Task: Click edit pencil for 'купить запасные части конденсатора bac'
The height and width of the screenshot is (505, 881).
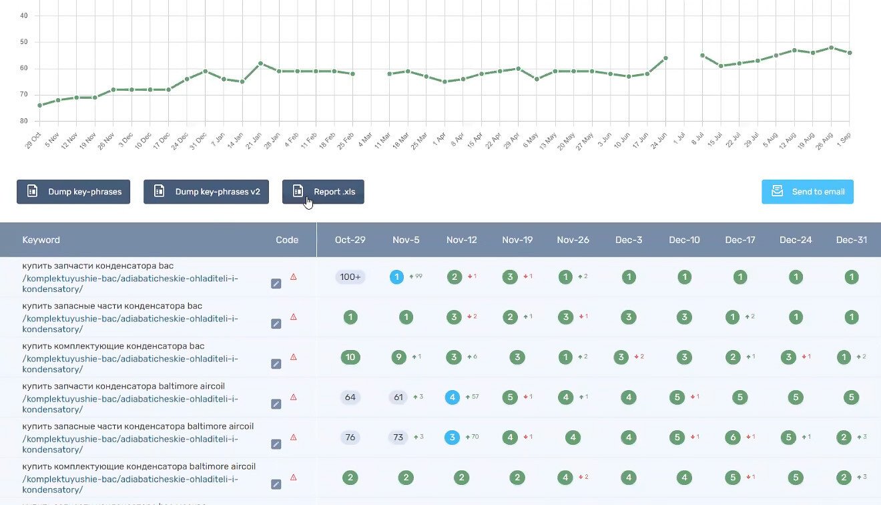Action: click(x=276, y=324)
